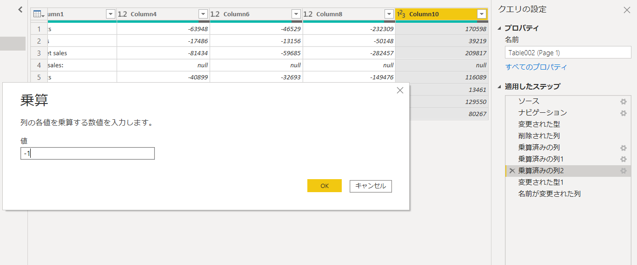Image resolution: width=637 pixels, height=265 pixels.
Task: Click the Column4 decimal data type icon
Action: [123, 14]
